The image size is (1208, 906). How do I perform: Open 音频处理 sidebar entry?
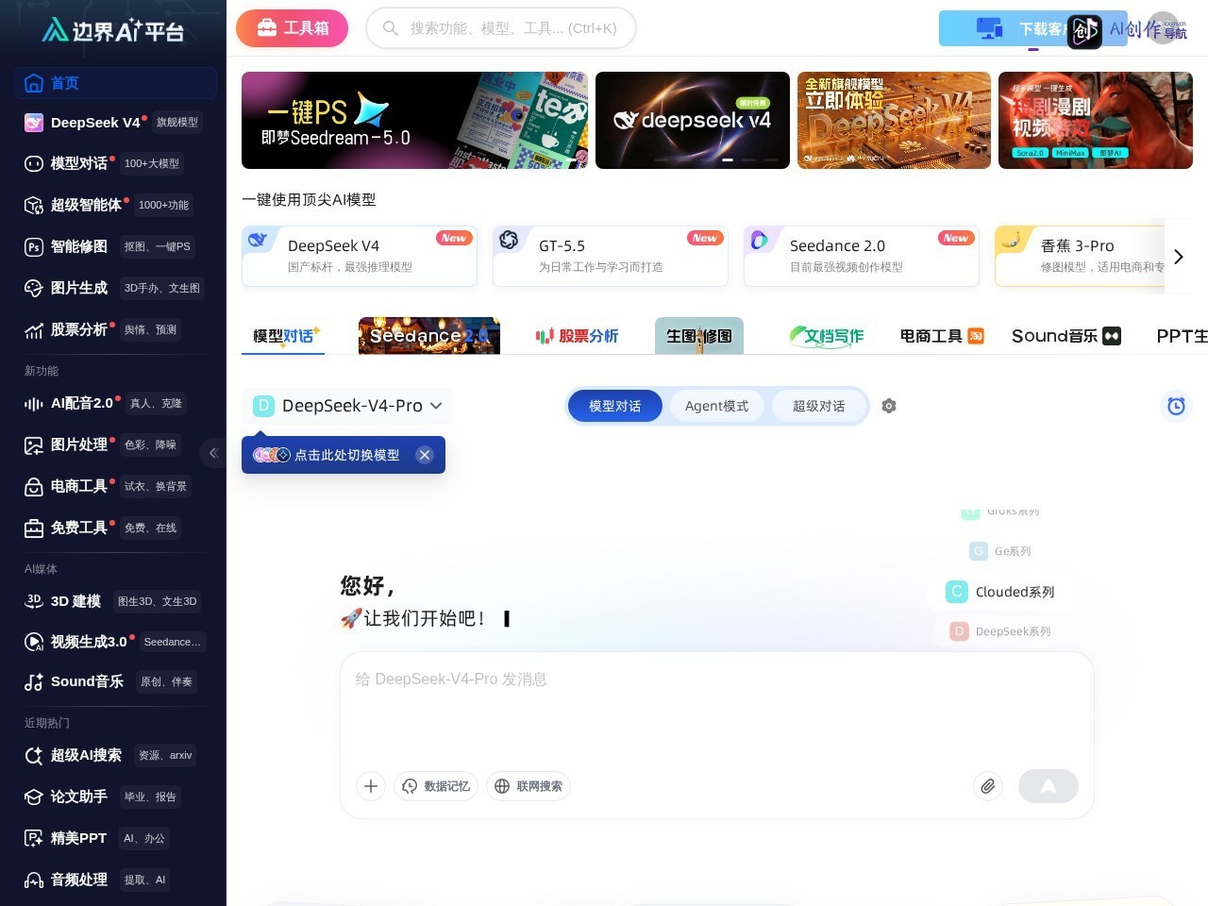pyautogui.click(x=115, y=880)
